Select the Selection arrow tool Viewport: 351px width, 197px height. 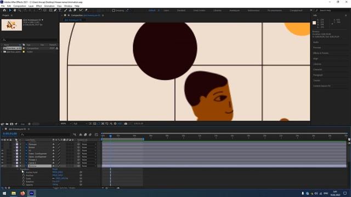pos(10,10)
